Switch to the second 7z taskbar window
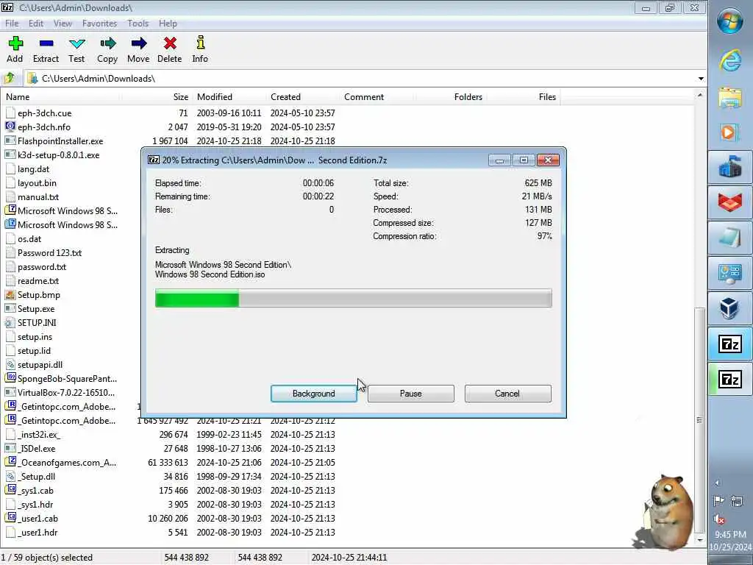The image size is (753, 565). pos(730,380)
